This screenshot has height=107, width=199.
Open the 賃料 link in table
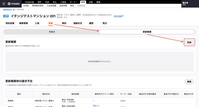96,106
